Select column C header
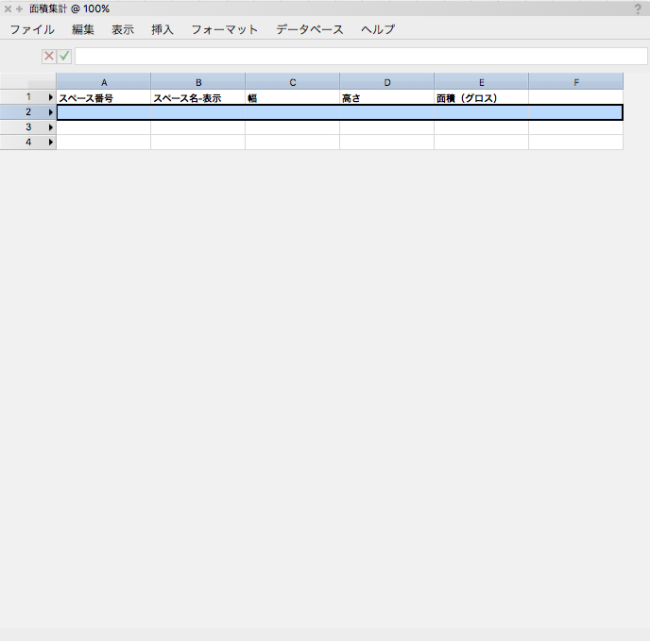This screenshot has height=641, width=650. coord(293,82)
